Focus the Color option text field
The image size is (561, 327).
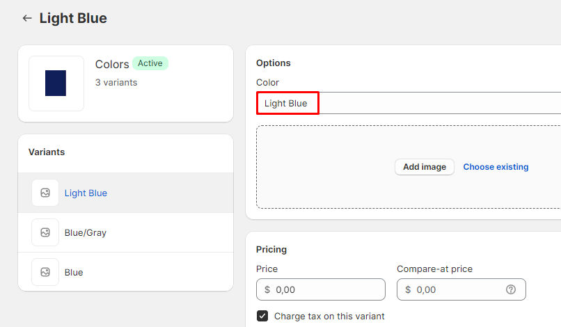tap(418, 104)
